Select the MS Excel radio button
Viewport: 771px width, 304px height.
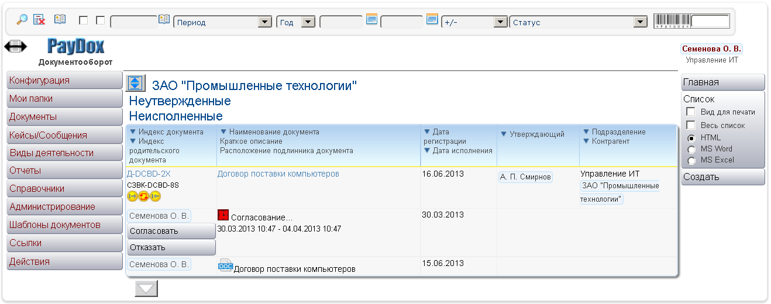[691, 160]
